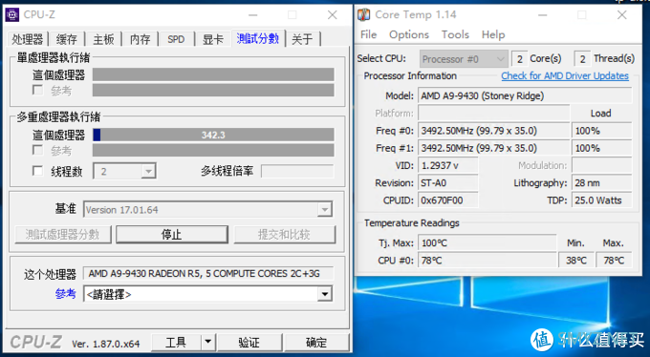Click the 測試處理器分數 button
This screenshot has width=650, height=357.
[x=62, y=235]
